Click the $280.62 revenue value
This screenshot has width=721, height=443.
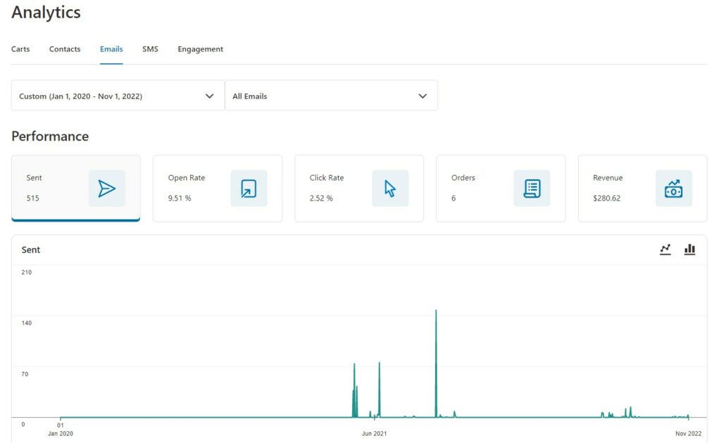click(x=606, y=198)
